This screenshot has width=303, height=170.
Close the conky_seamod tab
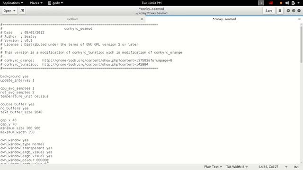[x=299, y=19]
